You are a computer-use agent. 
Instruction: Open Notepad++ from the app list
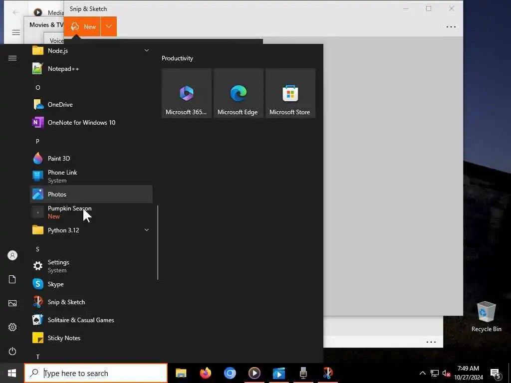[91, 69]
